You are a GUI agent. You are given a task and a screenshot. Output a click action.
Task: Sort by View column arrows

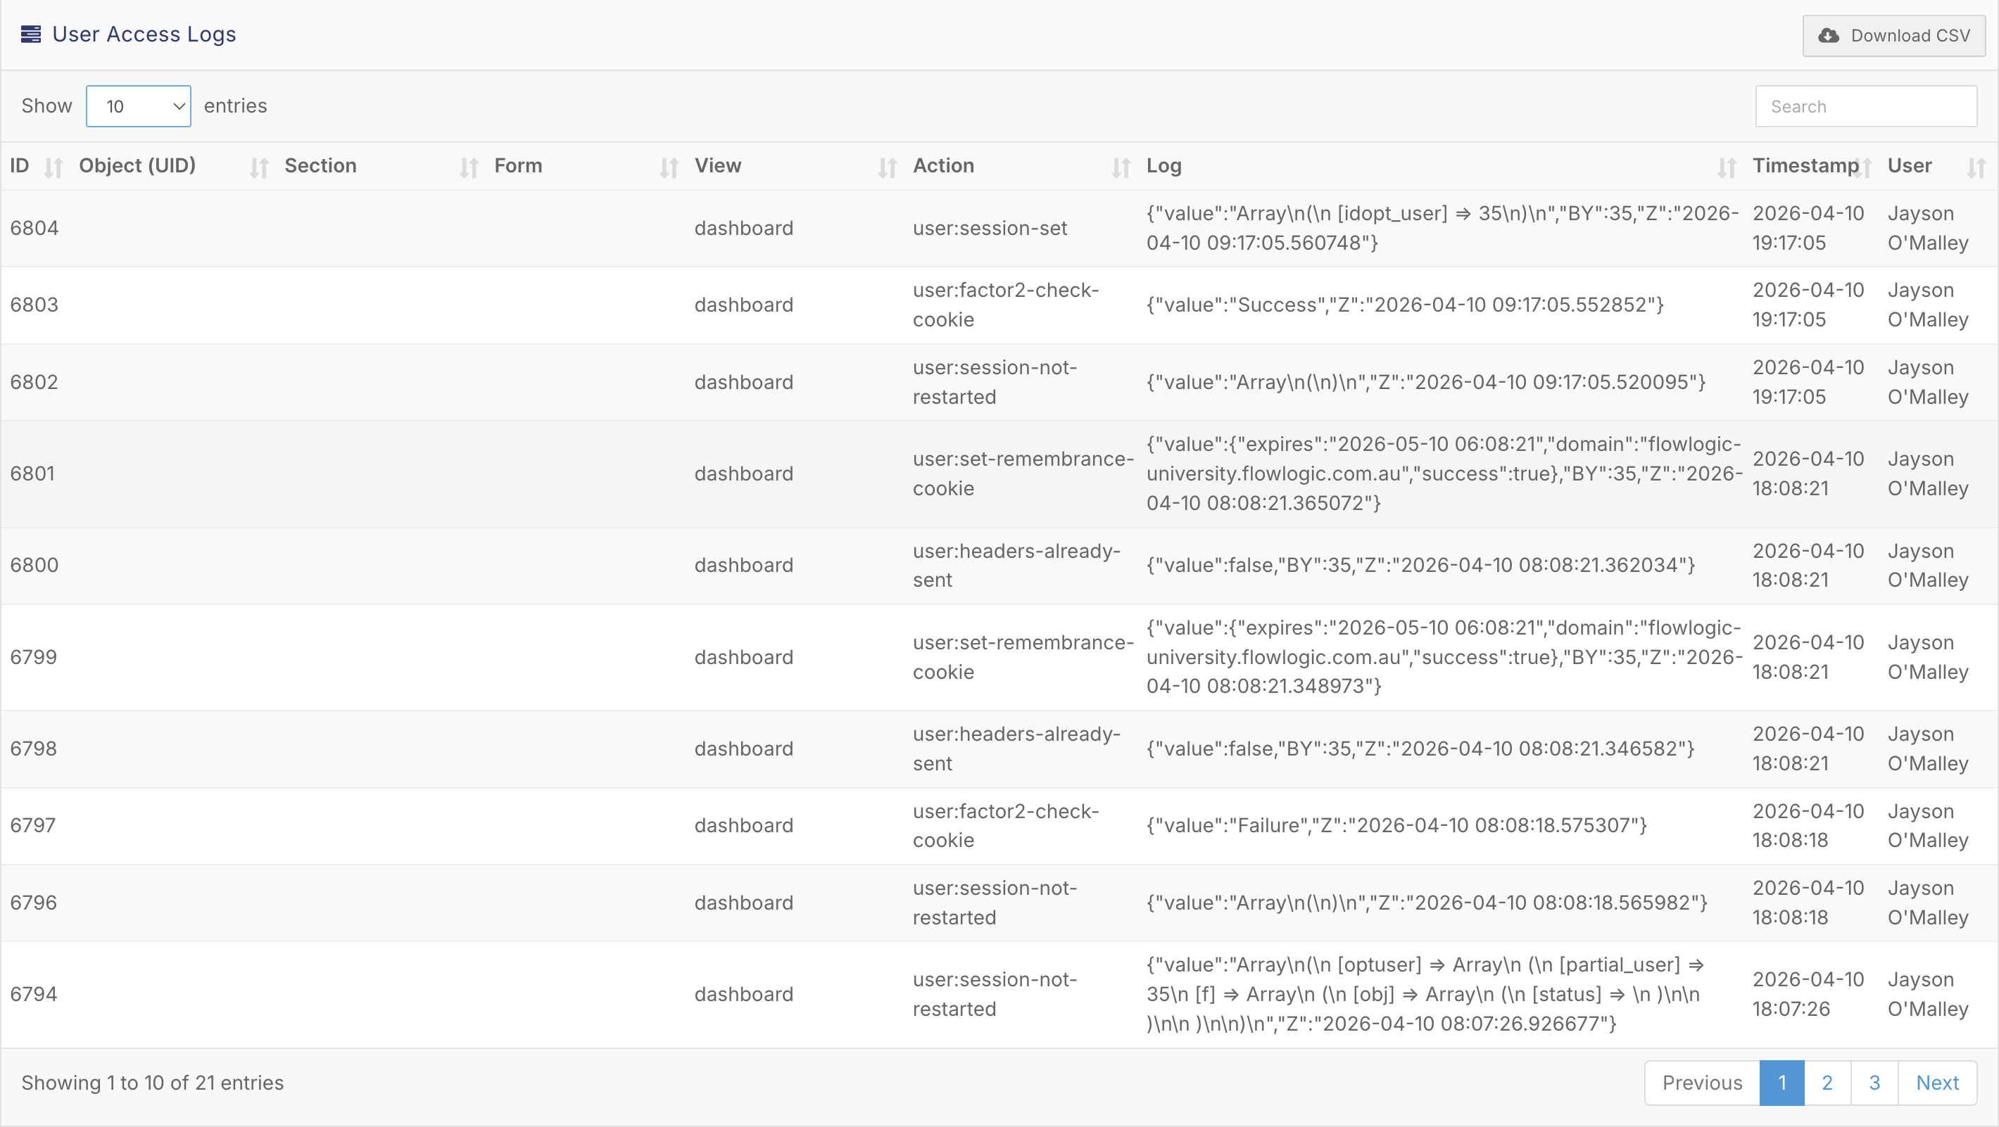coord(887,167)
